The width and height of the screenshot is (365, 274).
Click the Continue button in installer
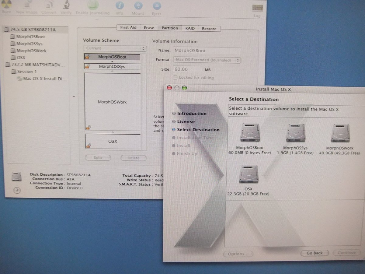pyautogui.click(x=346, y=253)
